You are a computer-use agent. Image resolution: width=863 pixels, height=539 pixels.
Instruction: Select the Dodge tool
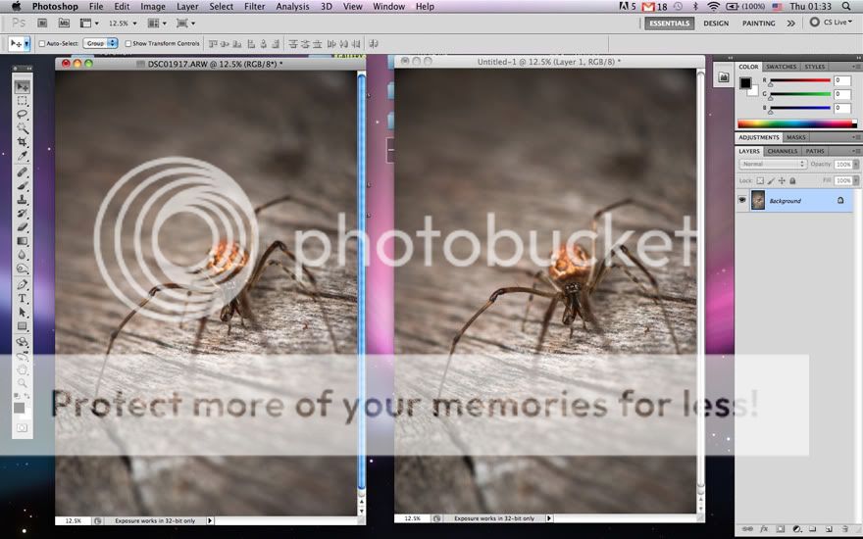coord(22,269)
